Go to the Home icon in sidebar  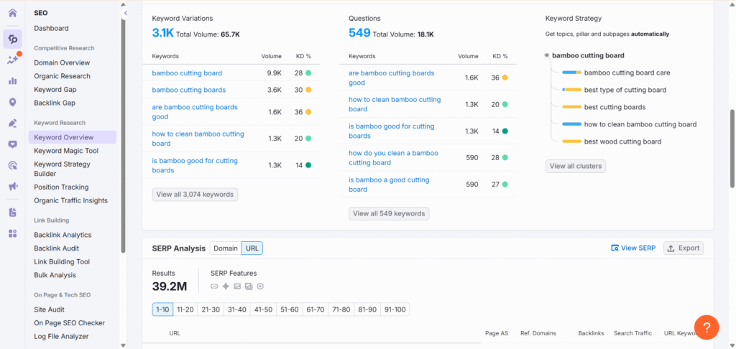click(13, 13)
